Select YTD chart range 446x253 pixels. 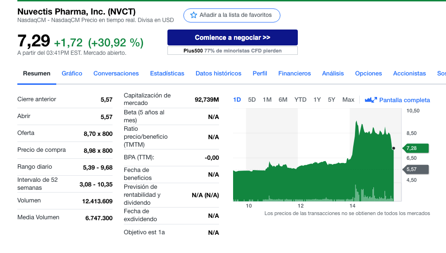pos(300,100)
